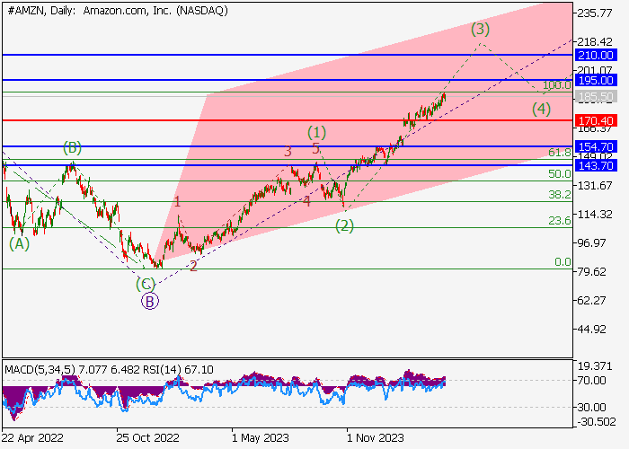
Task: Click the gray 185.50 current price label
Action: 596,97
